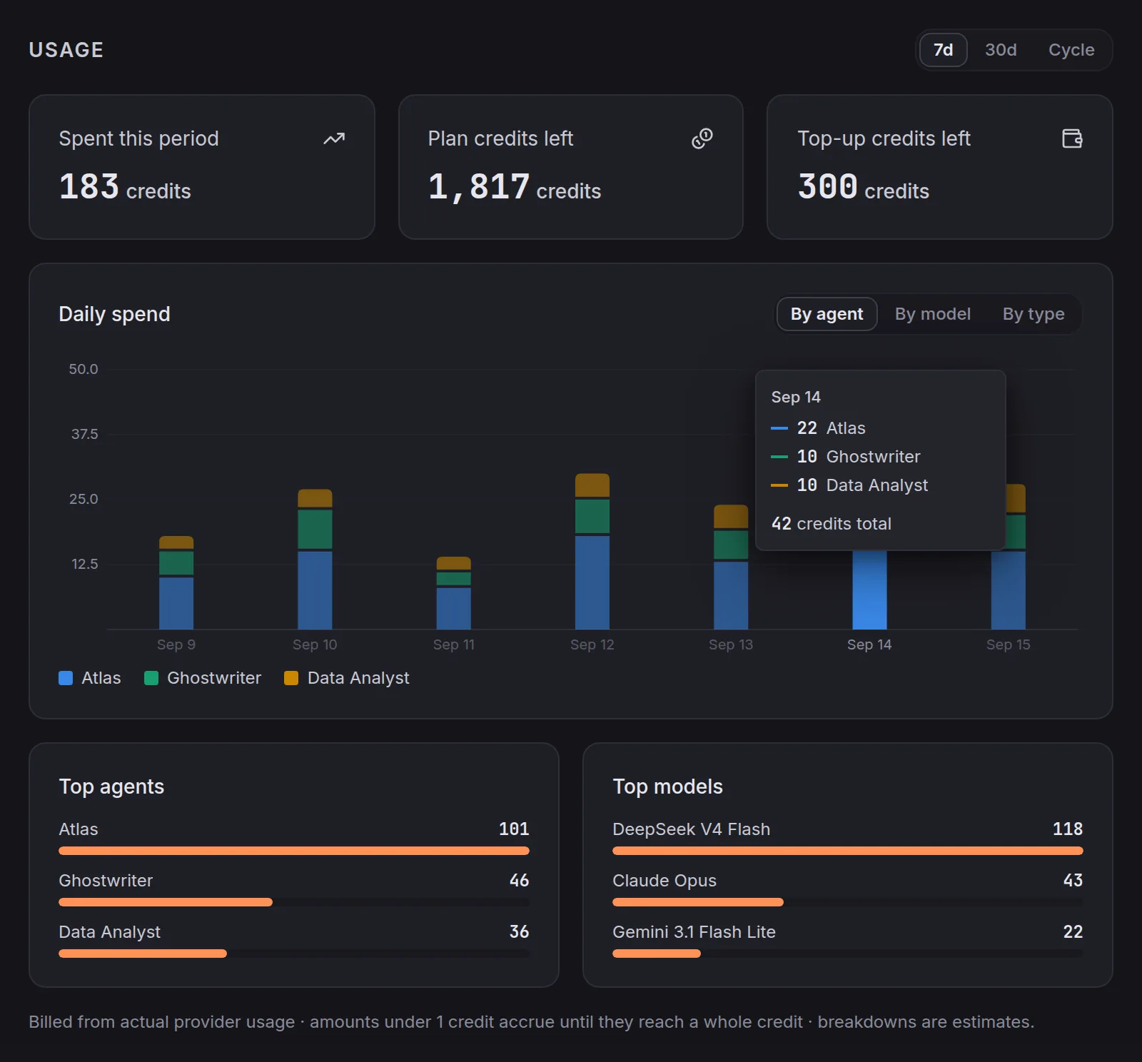Click the Ghostwriter progress bar in Top agents
1142x1062 pixels.
point(294,902)
